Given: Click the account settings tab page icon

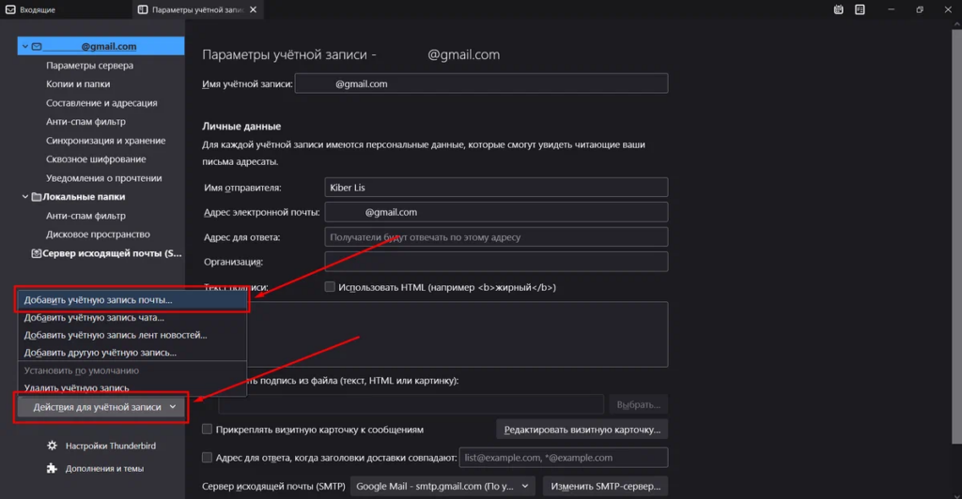Looking at the screenshot, I should point(143,9).
